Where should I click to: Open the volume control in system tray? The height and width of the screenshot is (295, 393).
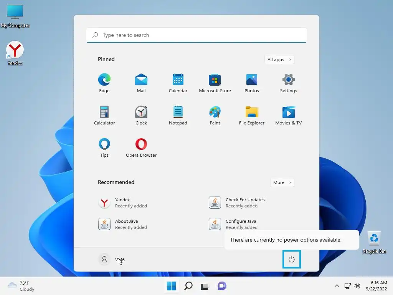point(357,286)
